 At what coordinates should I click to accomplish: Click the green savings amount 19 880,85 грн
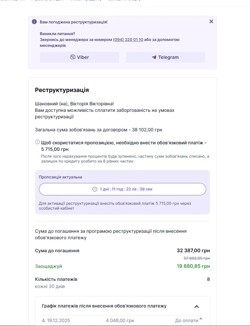pyautogui.click(x=193, y=266)
